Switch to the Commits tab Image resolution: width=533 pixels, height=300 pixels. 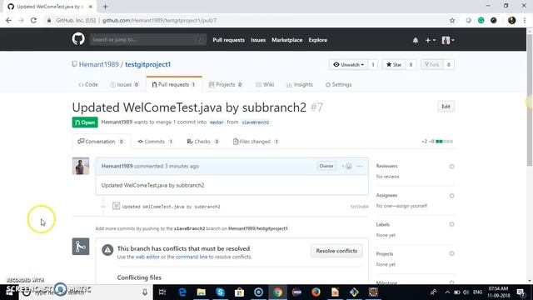coord(156,142)
